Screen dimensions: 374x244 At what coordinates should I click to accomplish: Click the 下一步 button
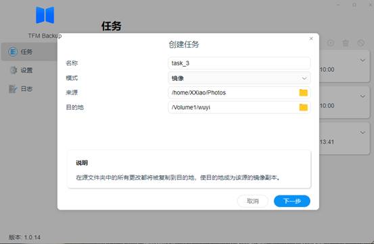point(292,201)
